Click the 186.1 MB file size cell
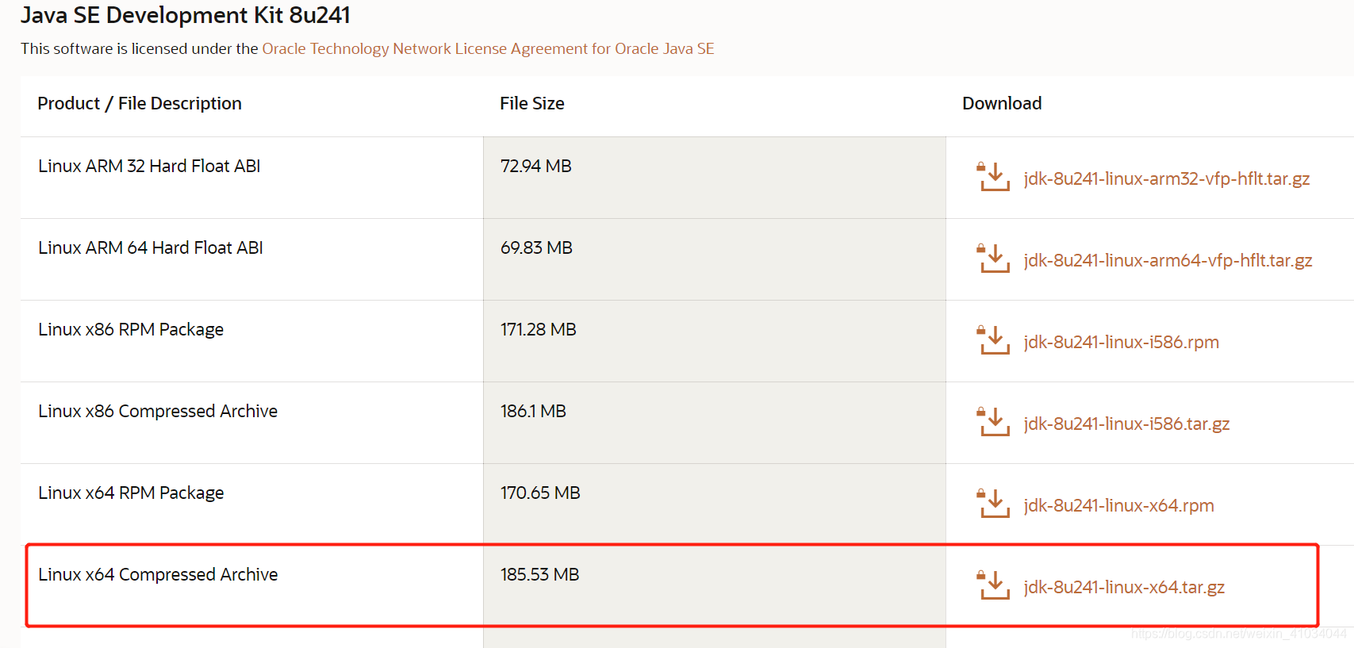Viewport: 1354px width, 648px height. (715, 423)
